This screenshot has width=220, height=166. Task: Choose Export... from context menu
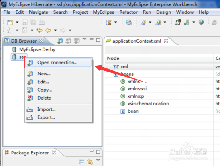(x=58, y=117)
